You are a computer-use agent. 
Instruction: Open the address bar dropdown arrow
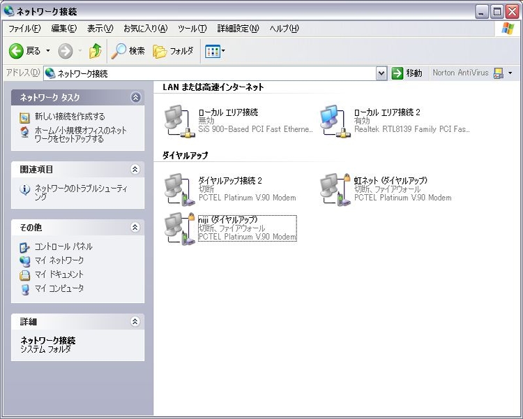381,73
